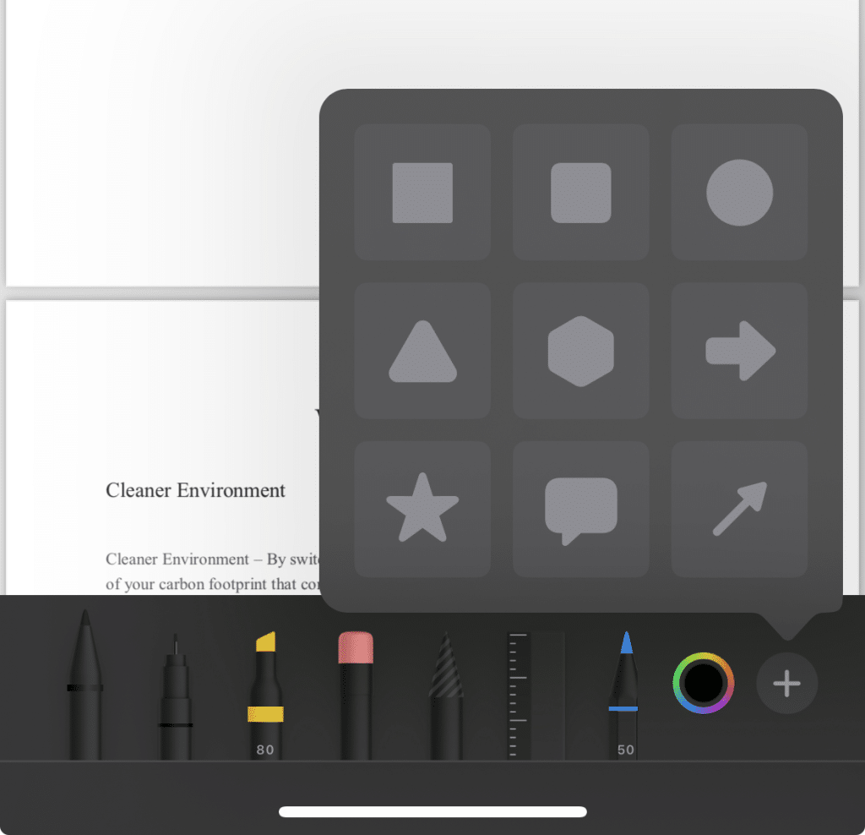Insert the hexagon shape
The width and height of the screenshot is (865, 835).
click(581, 351)
